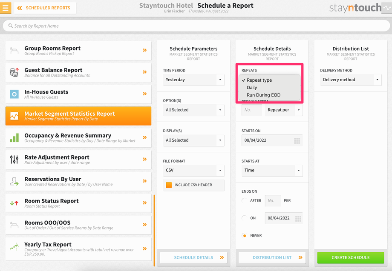Viewport: 392px width, 271px height.
Task: Click the Guest Balance Report coins icon
Action: point(14,72)
